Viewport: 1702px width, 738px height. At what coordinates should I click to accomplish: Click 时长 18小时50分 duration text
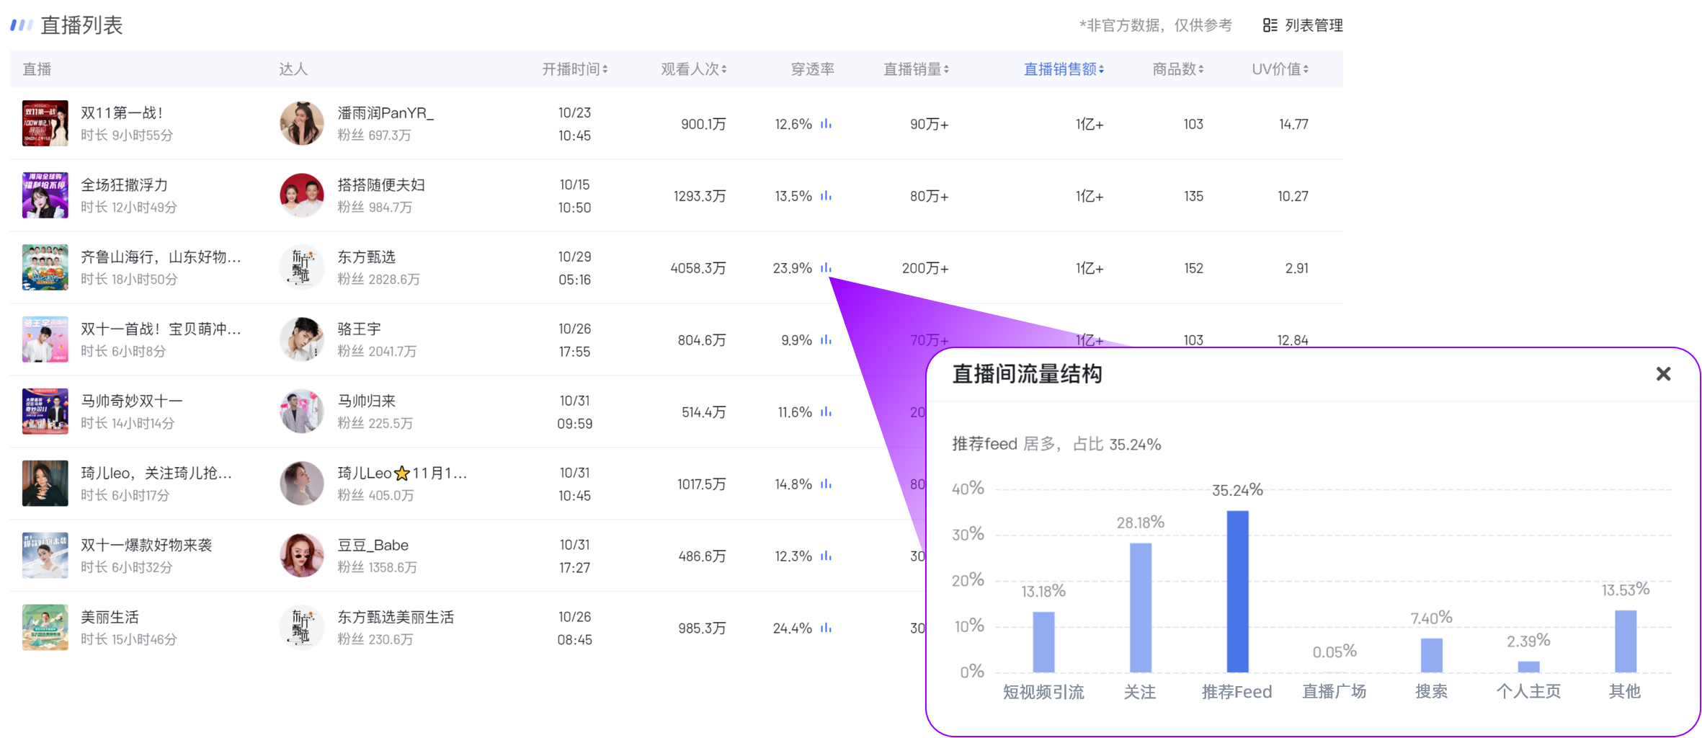click(129, 279)
